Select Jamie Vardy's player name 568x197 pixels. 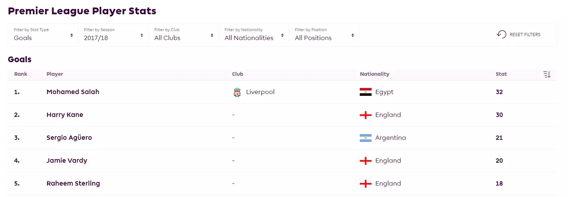pos(67,161)
